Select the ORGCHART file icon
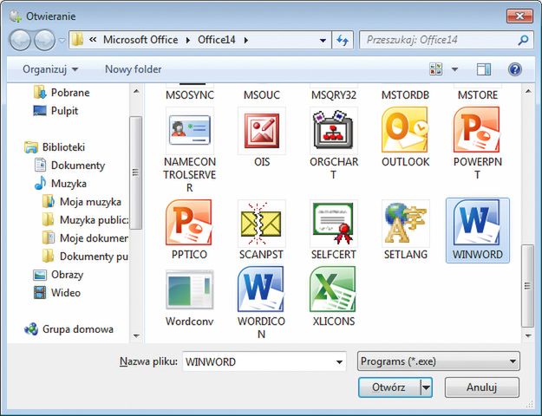 click(333, 130)
